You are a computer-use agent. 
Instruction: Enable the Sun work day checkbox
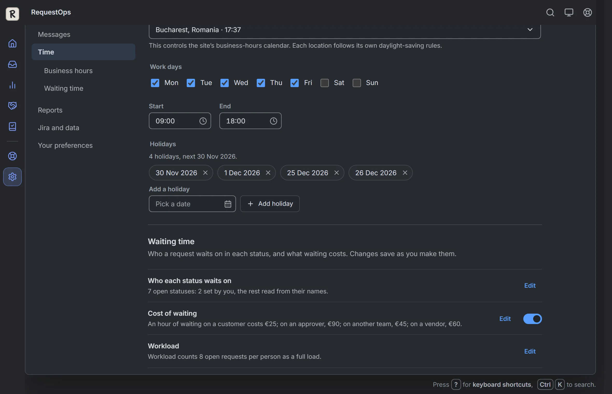pyautogui.click(x=357, y=83)
